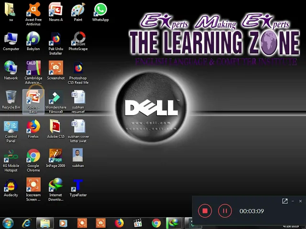Select the Recycle Bin icon

click(x=11, y=100)
